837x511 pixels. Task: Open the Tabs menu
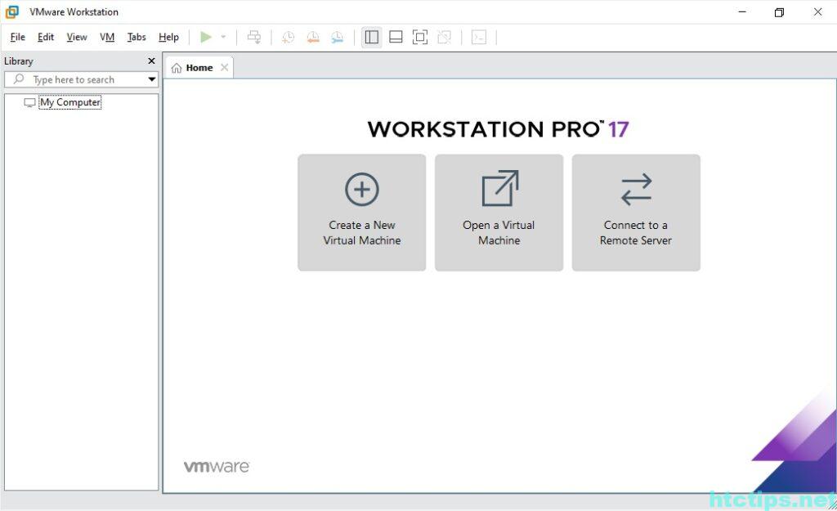tap(137, 37)
